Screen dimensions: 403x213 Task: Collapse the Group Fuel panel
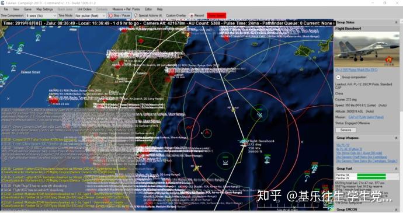pos(396,169)
